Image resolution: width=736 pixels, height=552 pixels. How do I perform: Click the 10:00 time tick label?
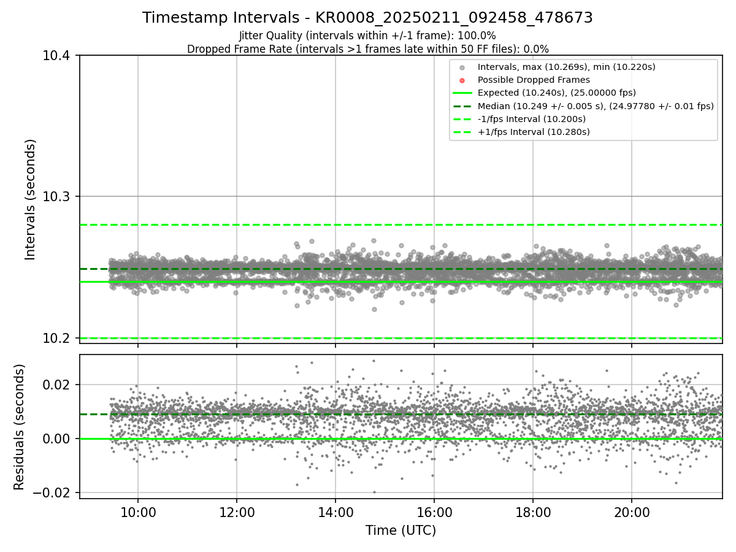pyautogui.click(x=137, y=512)
